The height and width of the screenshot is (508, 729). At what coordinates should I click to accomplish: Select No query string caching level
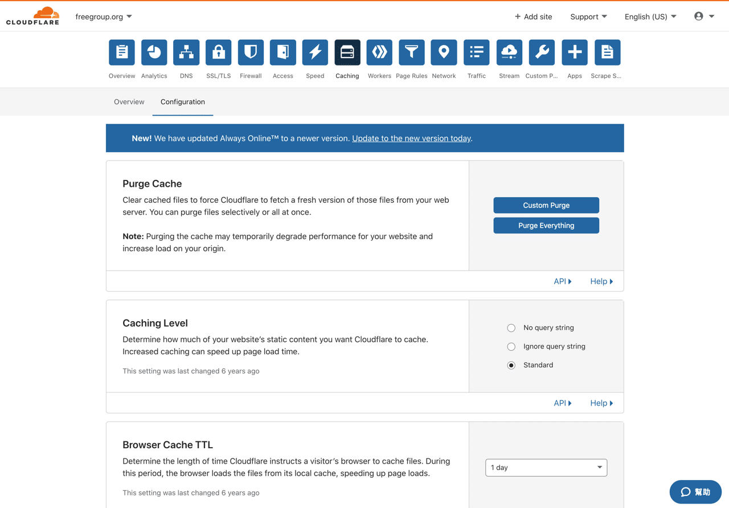(511, 328)
